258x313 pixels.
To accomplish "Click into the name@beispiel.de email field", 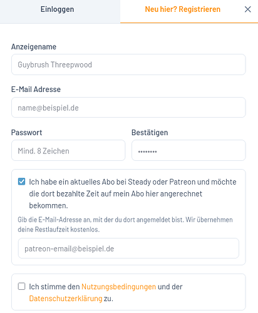I will tap(128, 108).
